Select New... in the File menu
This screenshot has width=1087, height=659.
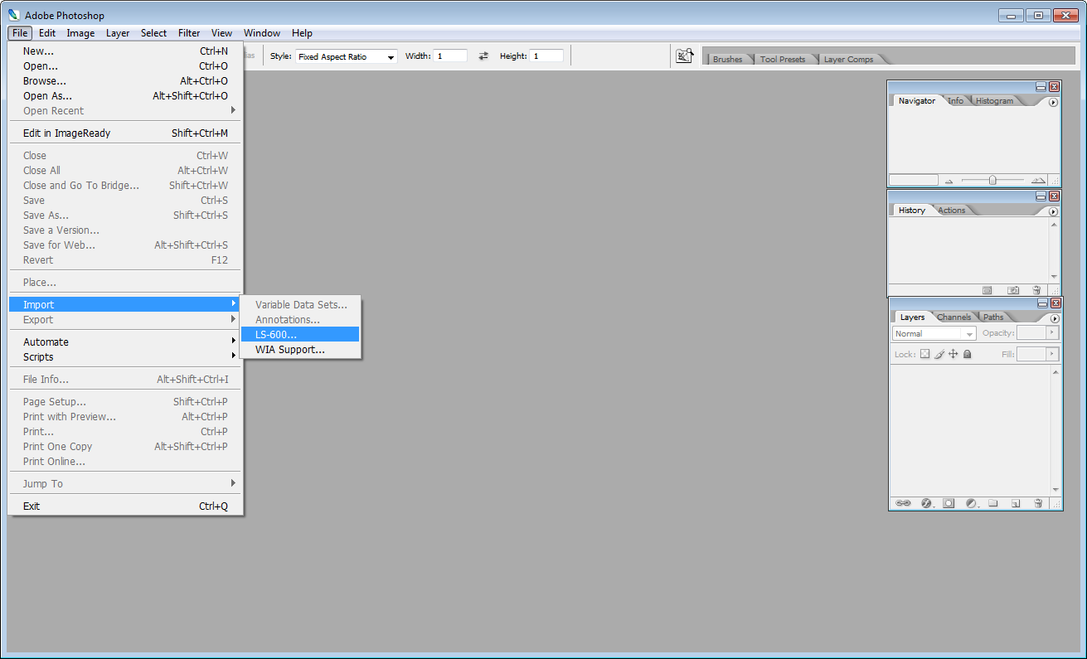click(x=125, y=51)
